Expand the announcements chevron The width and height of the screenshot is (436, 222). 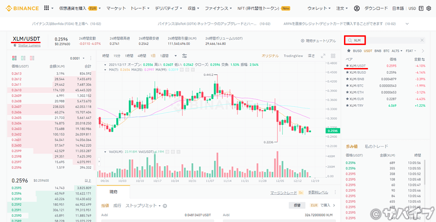click(x=407, y=24)
